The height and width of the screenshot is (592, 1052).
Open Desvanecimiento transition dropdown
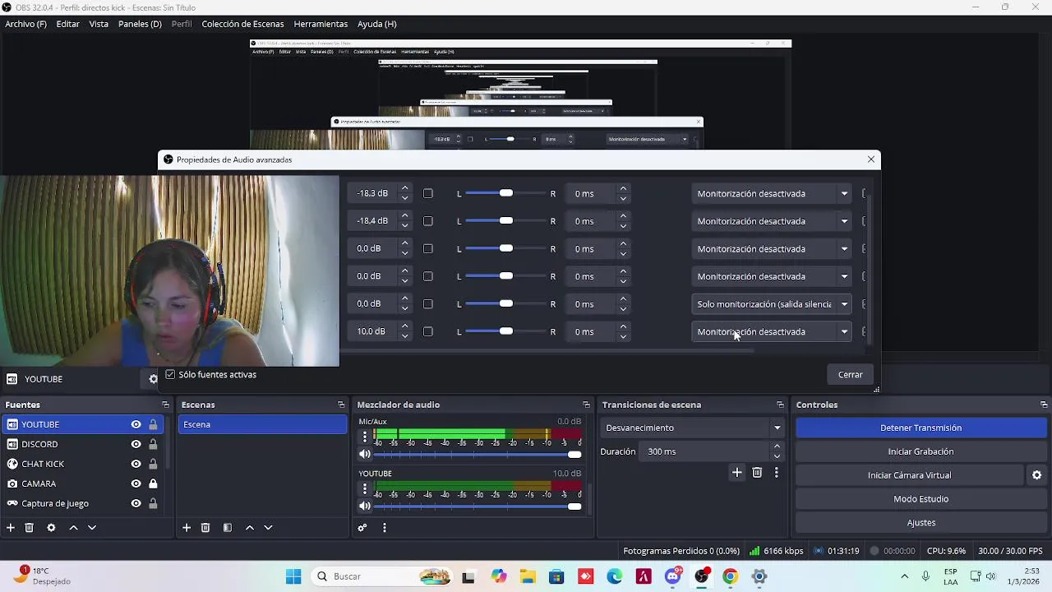click(692, 428)
